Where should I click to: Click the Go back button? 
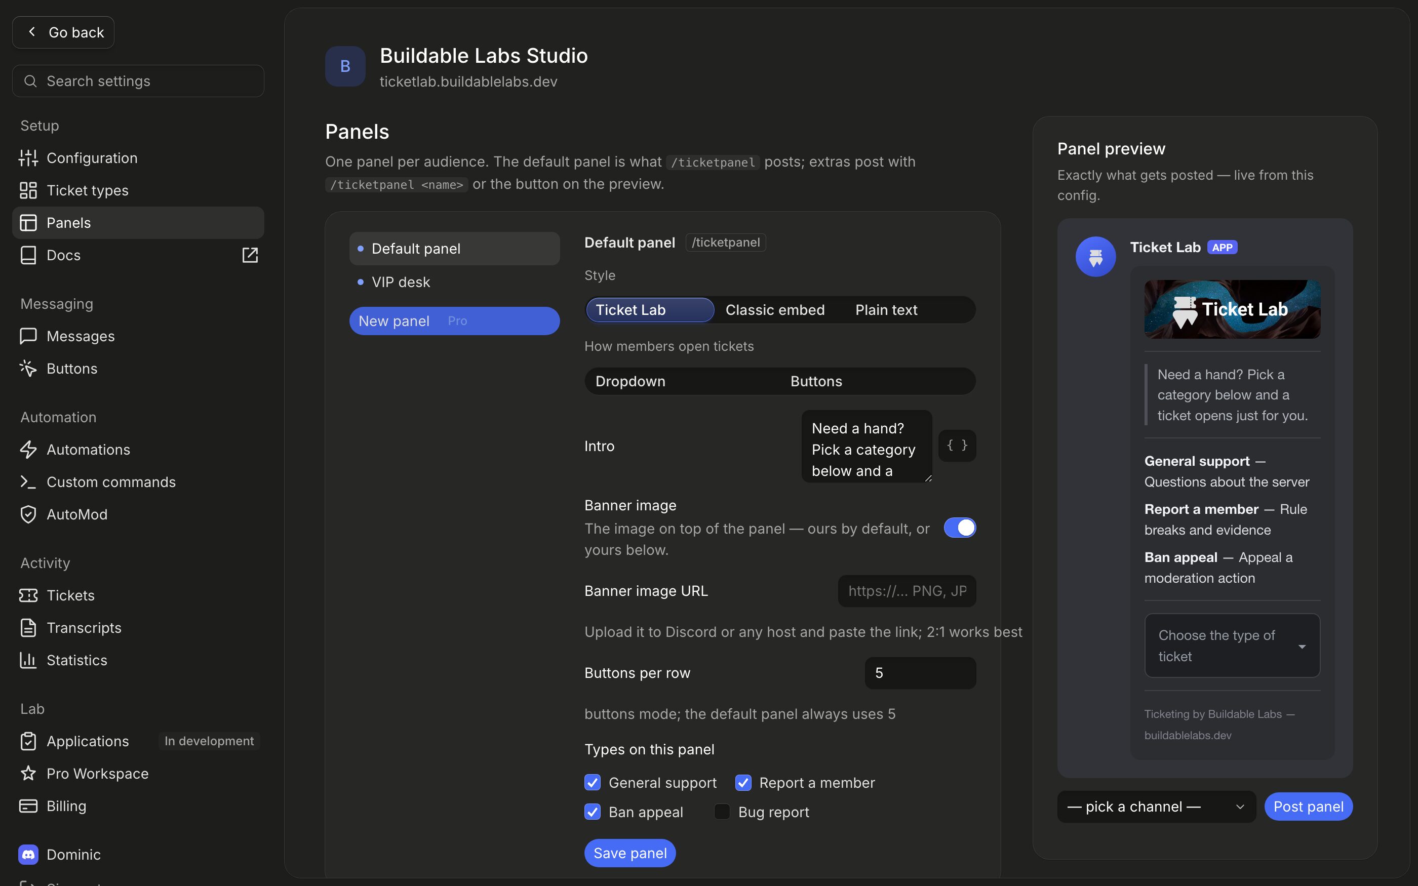click(63, 32)
